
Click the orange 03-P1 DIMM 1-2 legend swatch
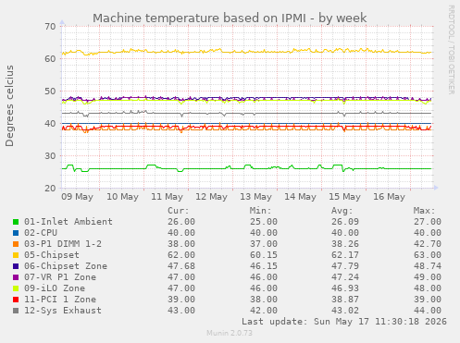16,244
